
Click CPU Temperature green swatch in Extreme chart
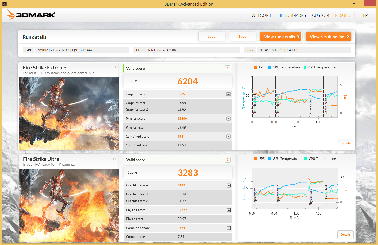click(x=305, y=67)
